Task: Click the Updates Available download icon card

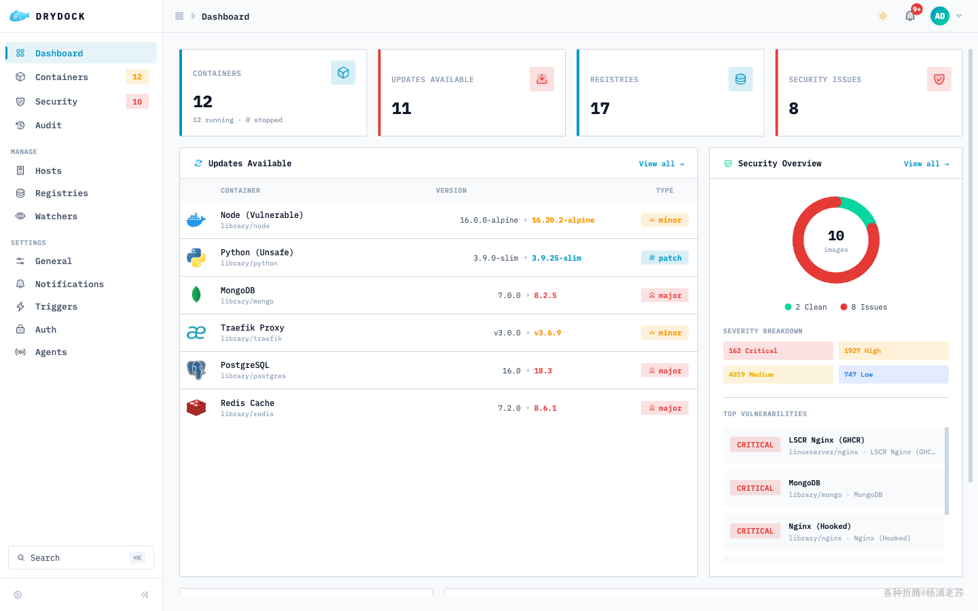Action: tap(542, 79)
